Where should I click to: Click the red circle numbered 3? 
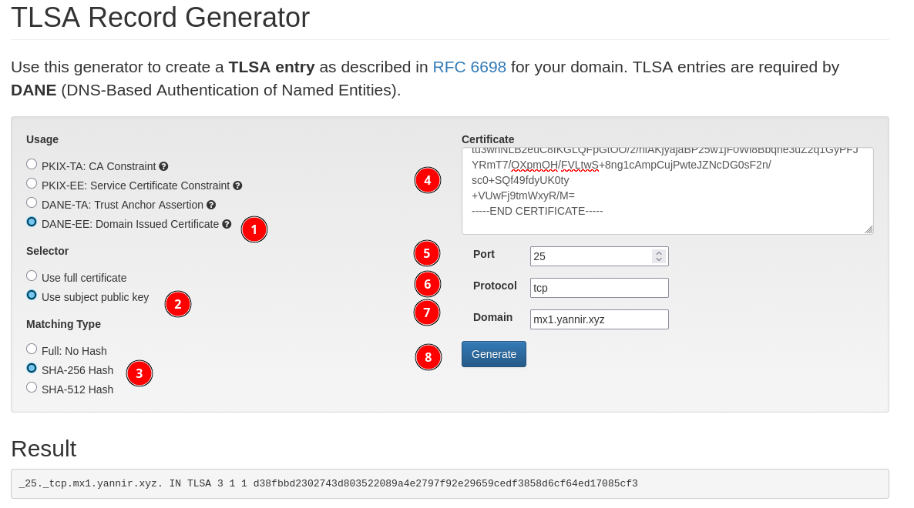pos(139,373)
